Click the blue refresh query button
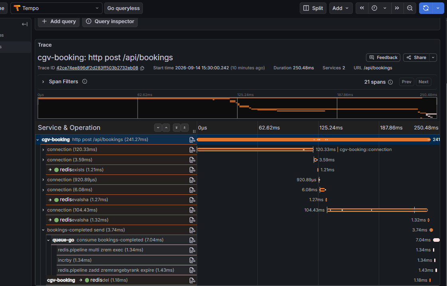The width and height of the screenshot is (447, 286). (x=425, y=8)
